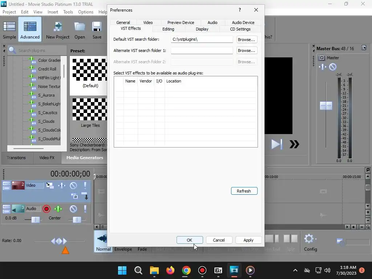The height and width of the screenshot is (279, 372).
Task: Select the Normal edit tool
Action: (103, 242)
